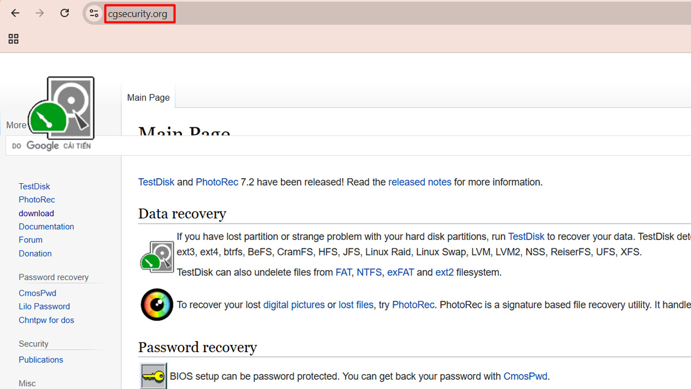Go back using the browser back arrow
This screenshot has width=691, height=389.
(x=16, y=13)
